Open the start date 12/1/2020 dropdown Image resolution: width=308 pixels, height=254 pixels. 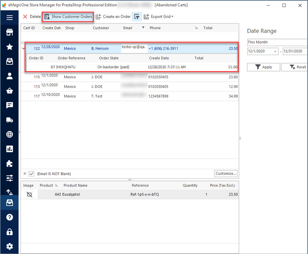coord(275,51)
